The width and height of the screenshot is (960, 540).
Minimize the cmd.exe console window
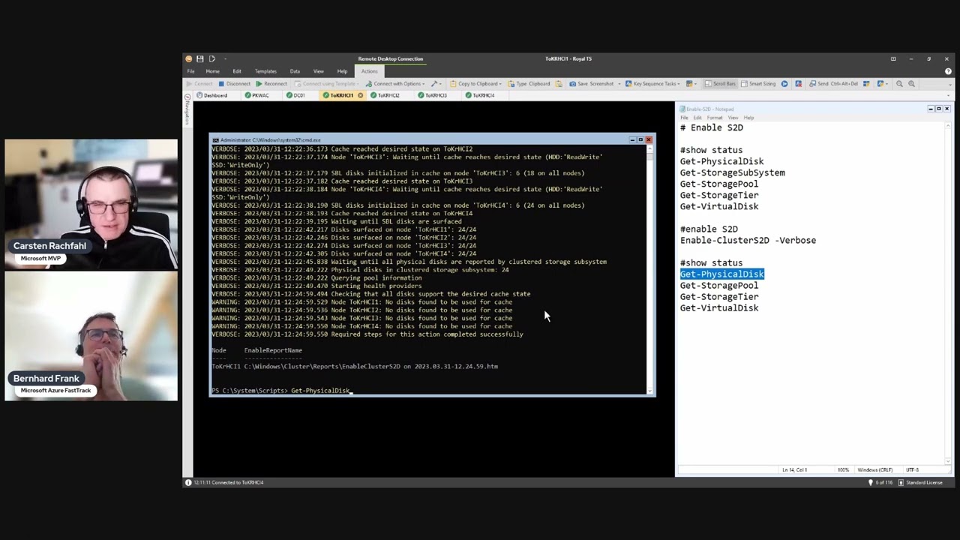coord(632,139)
